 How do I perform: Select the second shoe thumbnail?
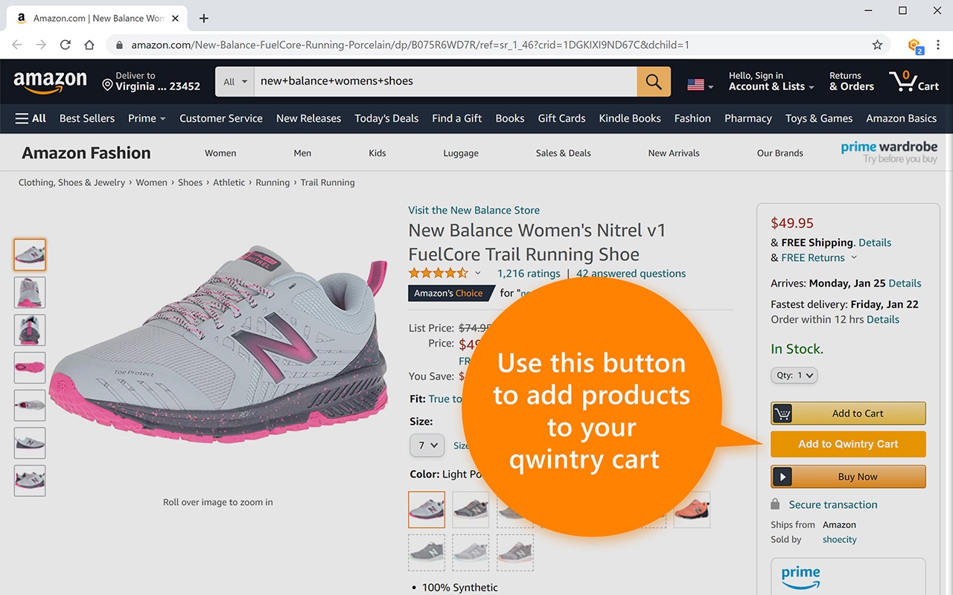(x=30, y=292)
